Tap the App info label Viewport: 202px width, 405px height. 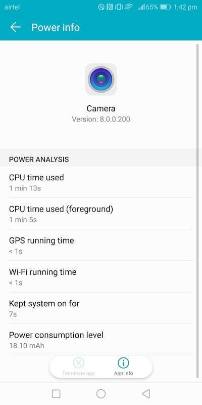(x=123, y=374)
